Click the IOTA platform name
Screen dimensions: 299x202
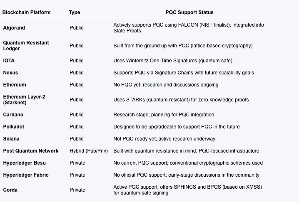click(x=9, y=61)
